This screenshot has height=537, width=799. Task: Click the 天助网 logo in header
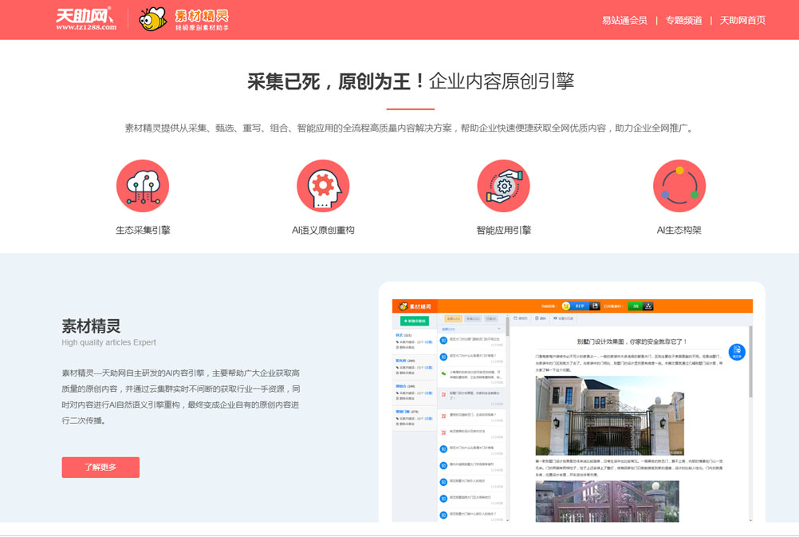pyautogui.click(x=85, y=19)
